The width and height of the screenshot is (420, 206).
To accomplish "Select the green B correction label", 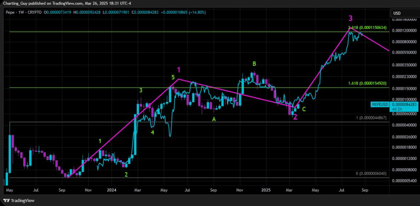I will pos(254,64).
